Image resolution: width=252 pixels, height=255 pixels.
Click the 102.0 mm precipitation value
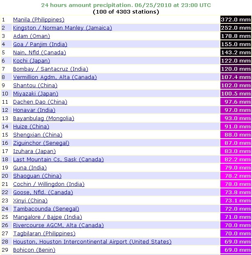[236, 86]
